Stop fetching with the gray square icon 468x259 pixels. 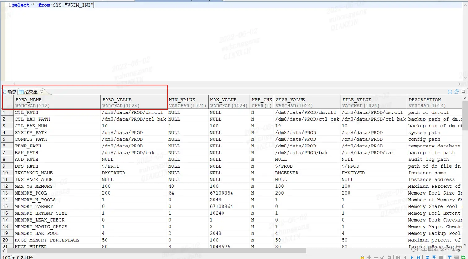click(441, 257)
